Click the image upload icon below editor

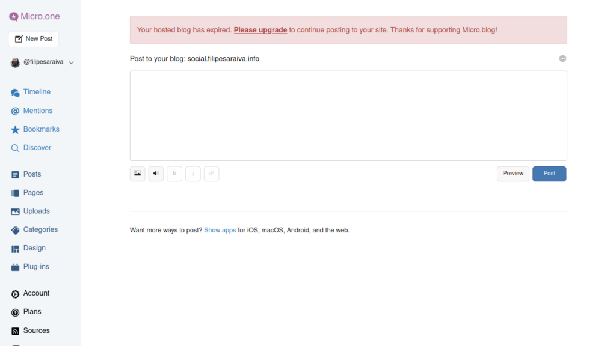[138, 174]
